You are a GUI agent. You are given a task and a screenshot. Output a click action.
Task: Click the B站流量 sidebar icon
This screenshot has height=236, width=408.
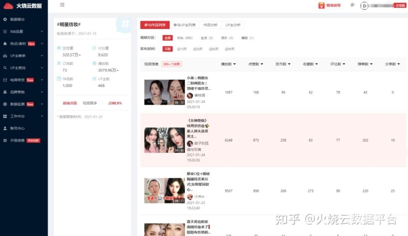[5, 31]
